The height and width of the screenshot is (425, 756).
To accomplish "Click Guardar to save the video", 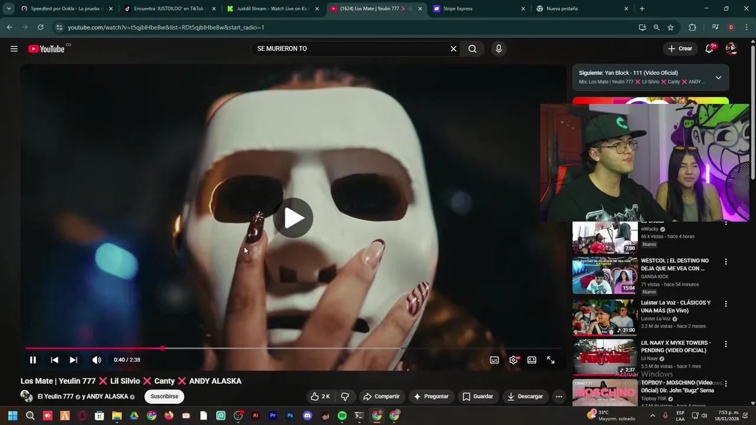I will coord(478,397).
